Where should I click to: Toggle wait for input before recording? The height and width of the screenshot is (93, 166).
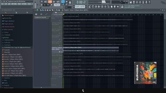point(46,2)
